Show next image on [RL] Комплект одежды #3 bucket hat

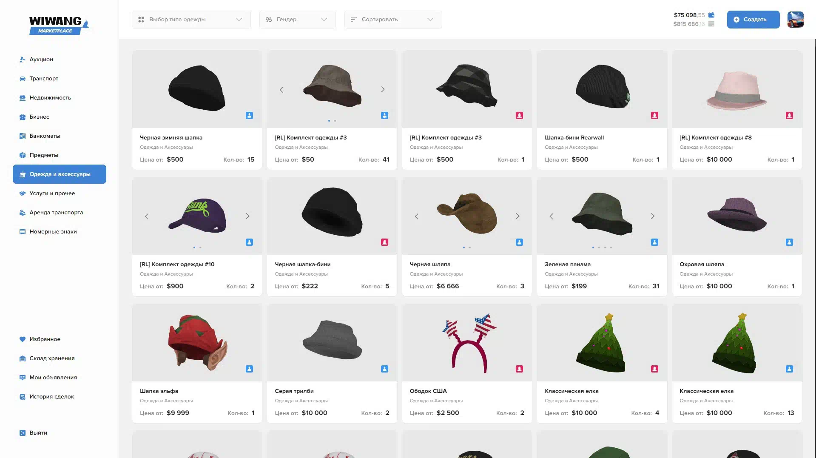[x=383, y=90]
